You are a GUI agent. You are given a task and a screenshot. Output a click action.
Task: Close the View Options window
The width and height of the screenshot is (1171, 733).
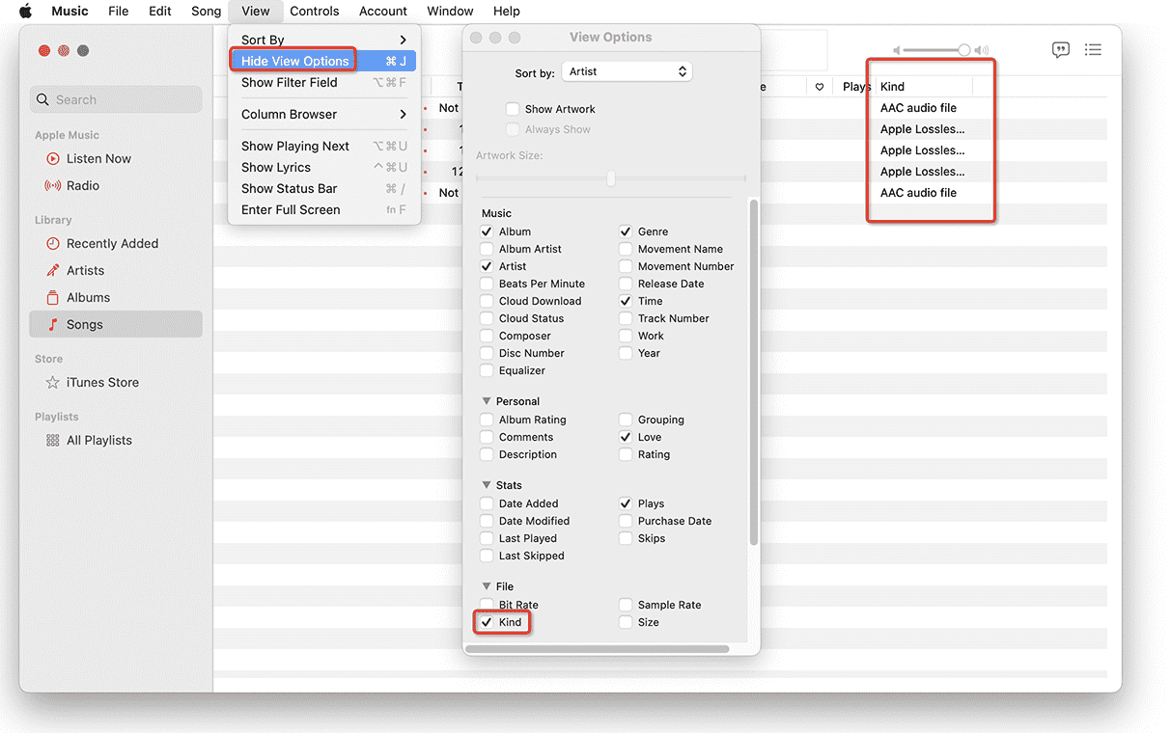pos(476,38)
